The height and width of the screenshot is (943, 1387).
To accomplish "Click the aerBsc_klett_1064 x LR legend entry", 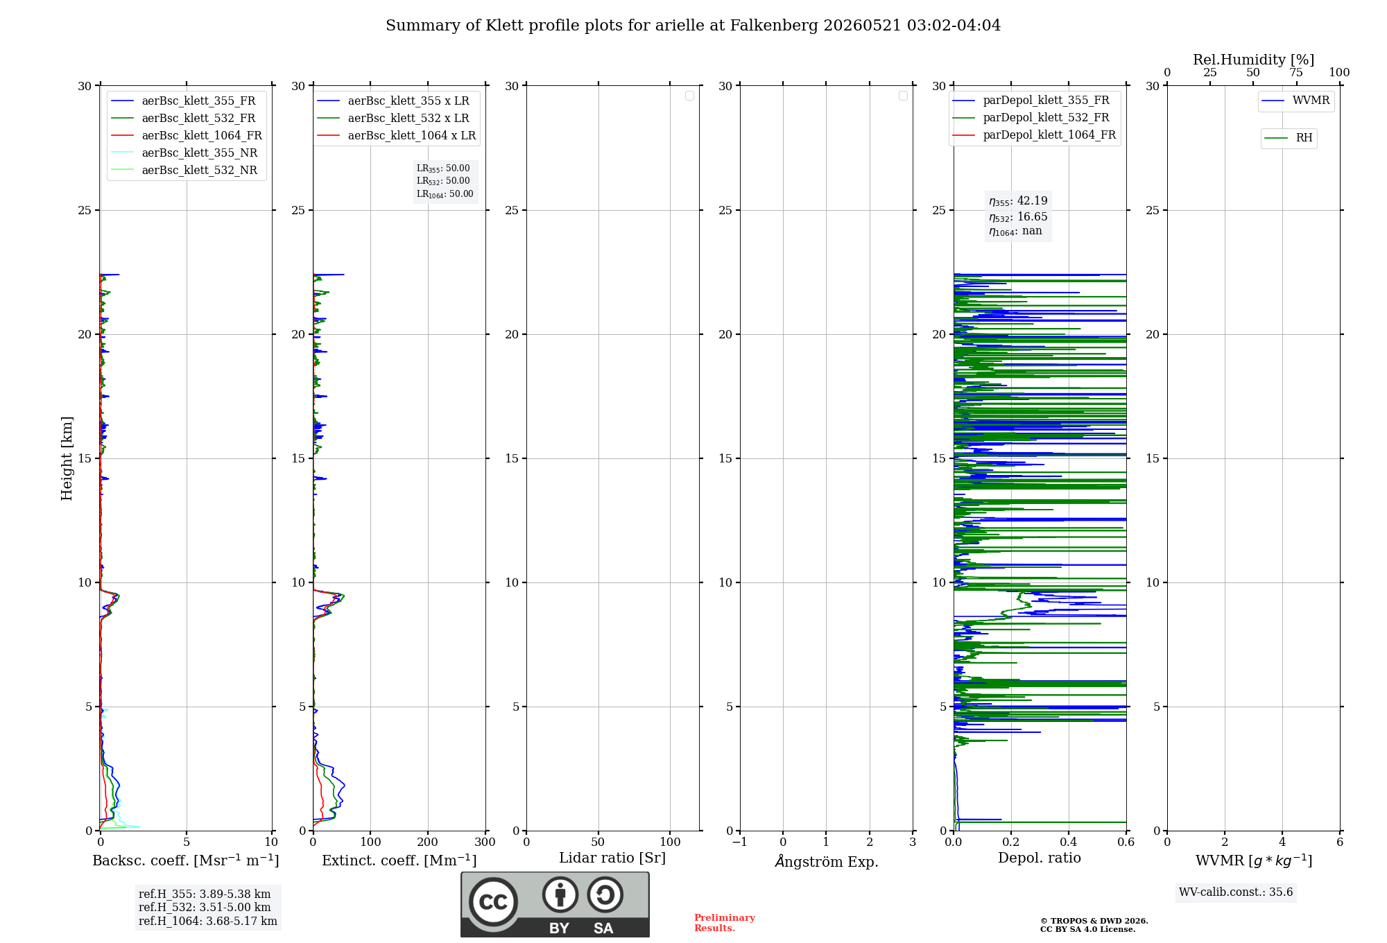I will pyautogui.click(x=397, y=135).
